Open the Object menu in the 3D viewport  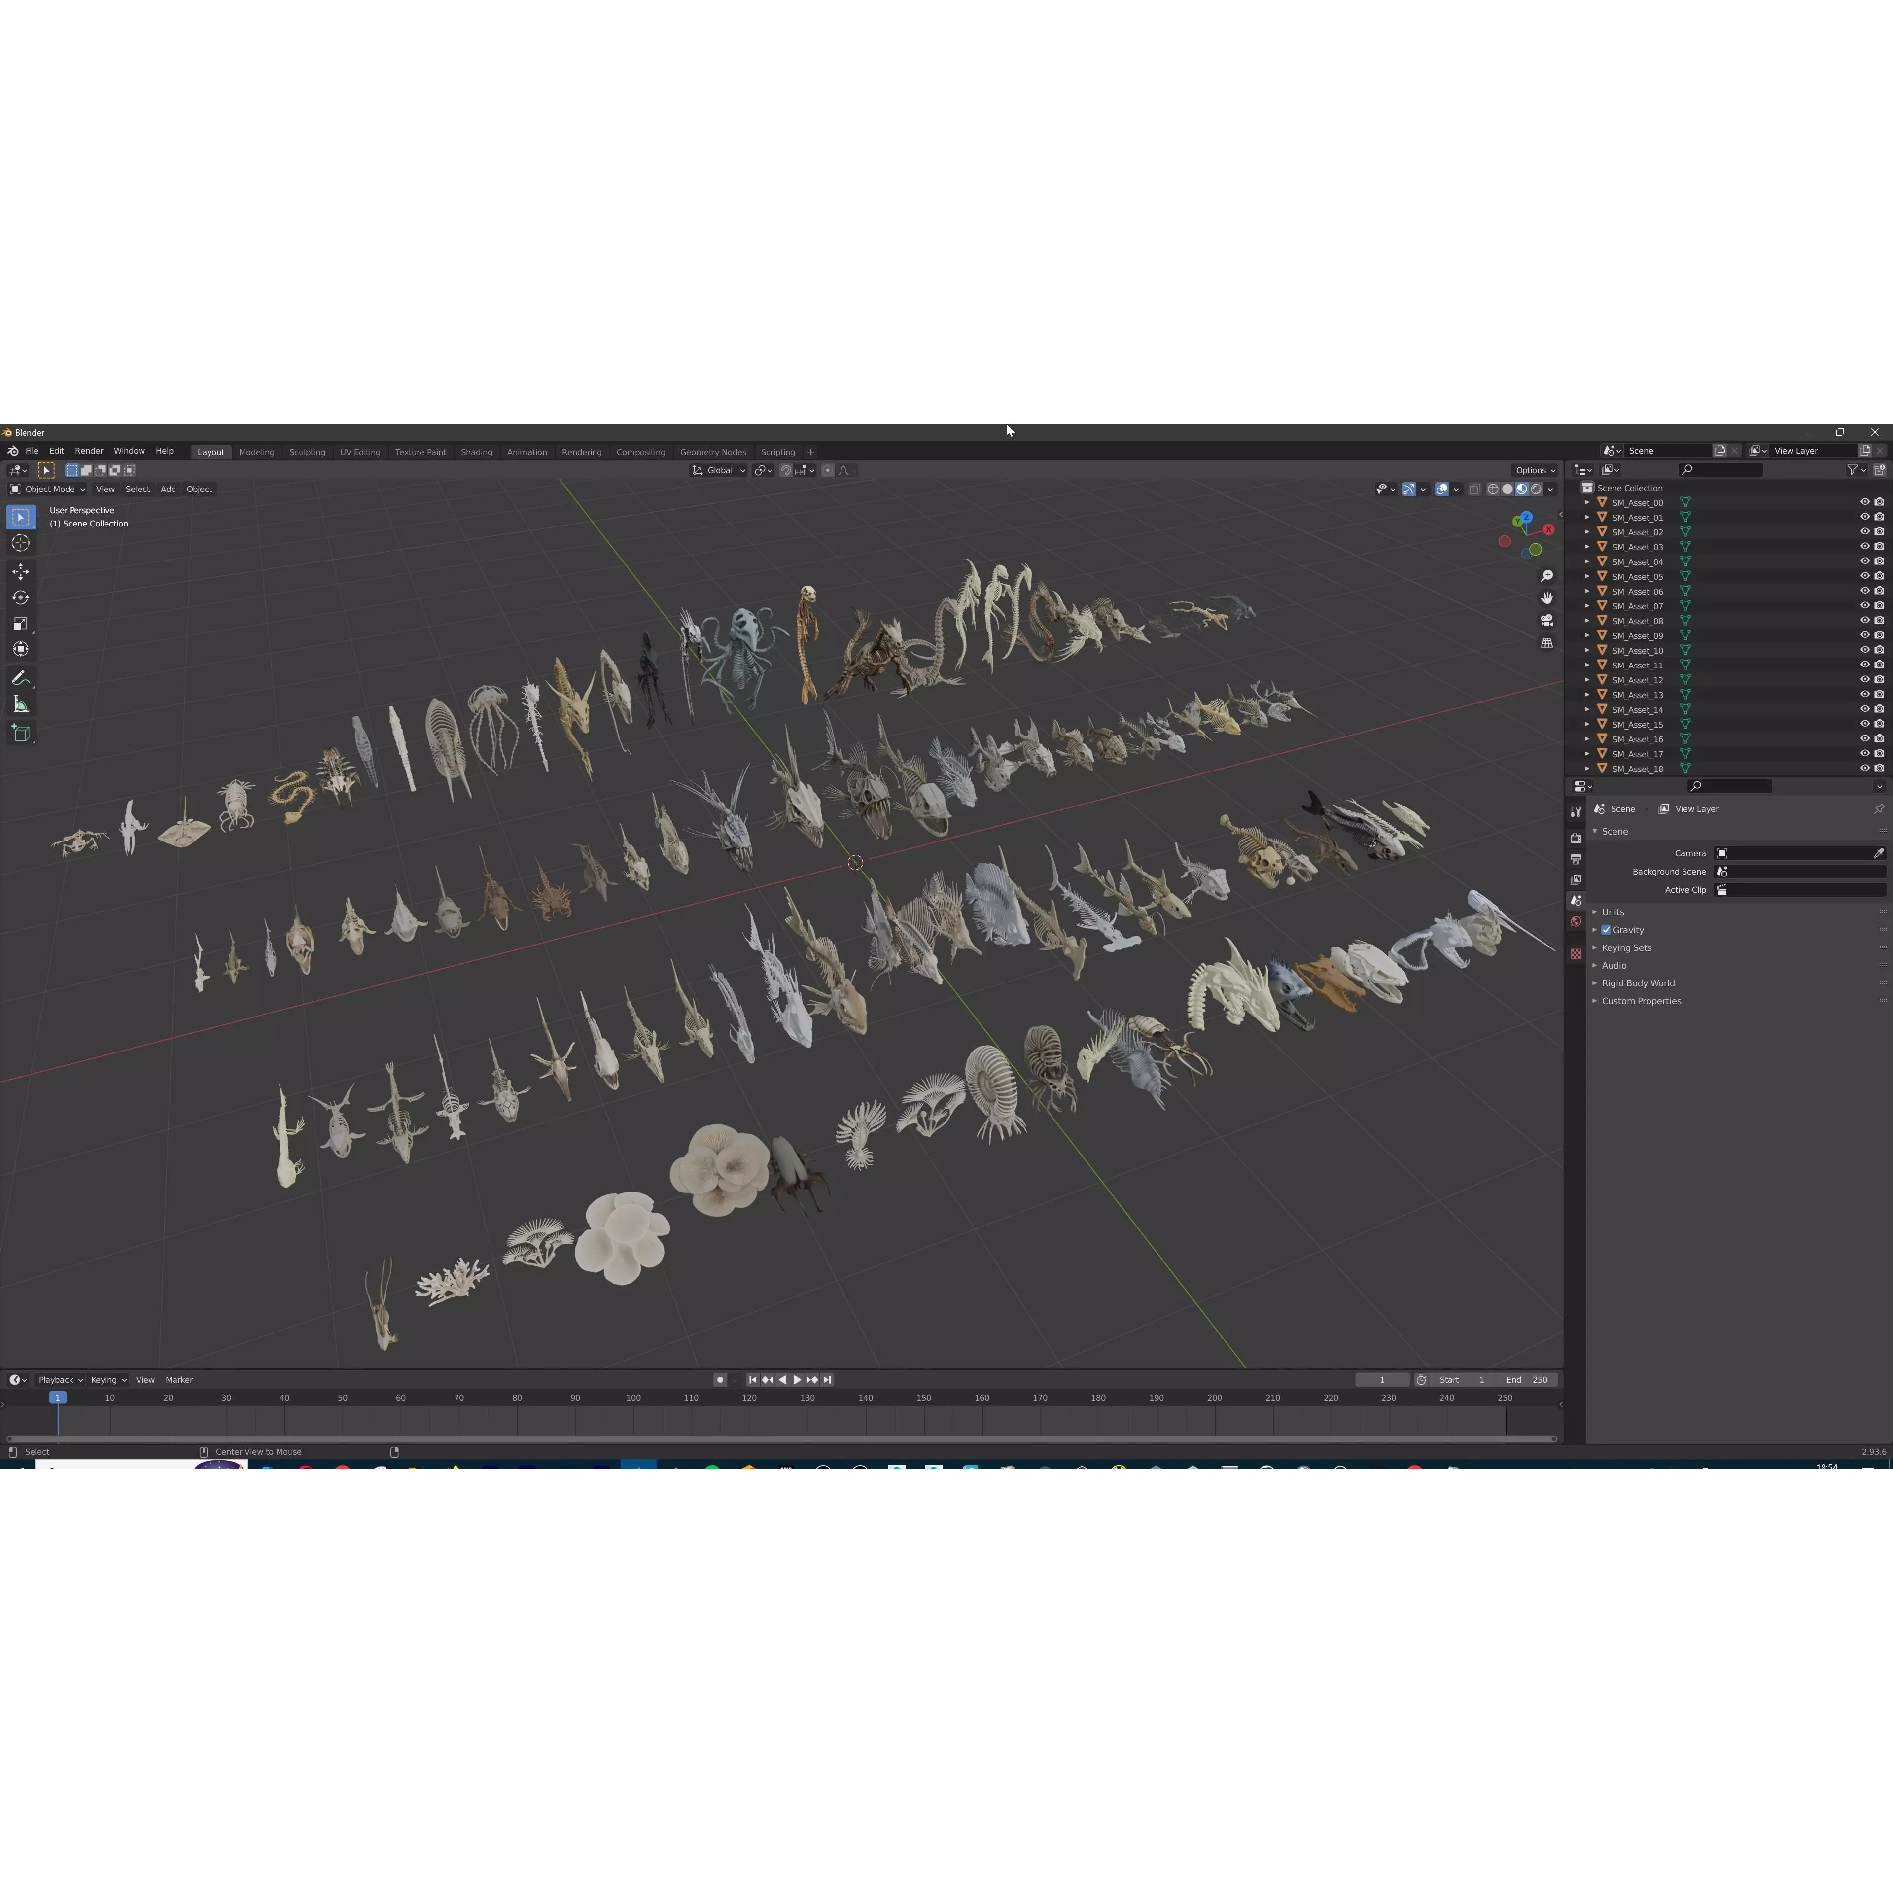pyautogui.click(x=199, y=489)
